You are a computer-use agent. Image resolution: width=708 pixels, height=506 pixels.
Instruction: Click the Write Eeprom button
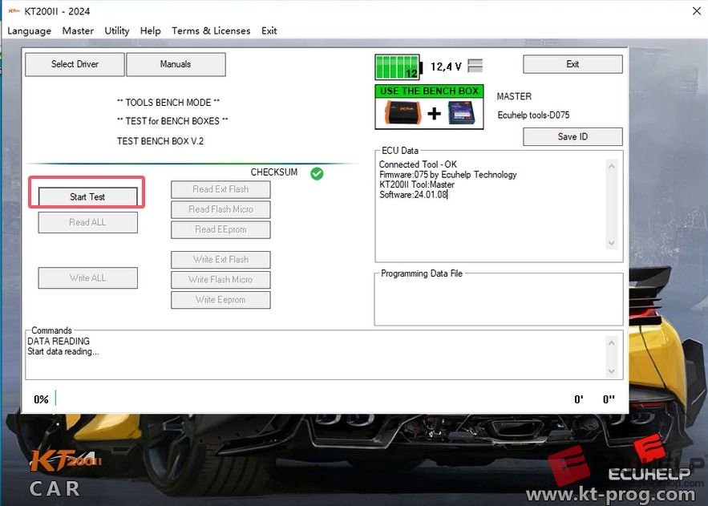tap(220, 300)
